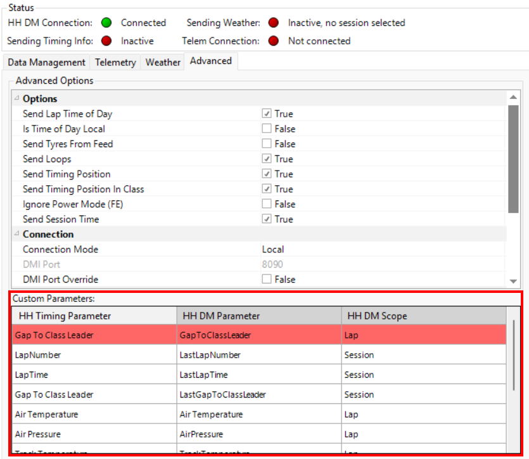Enable the Is Time of Day Local checkbox
Viewport: 529px width, 459px height.
[x=267, y=129]
